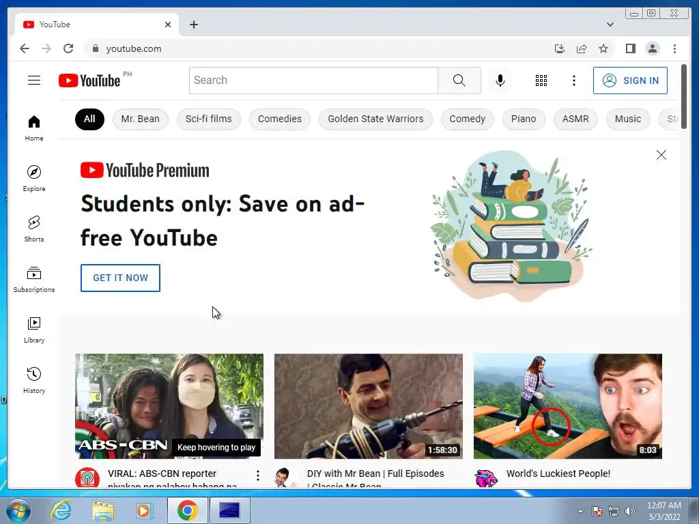Open YouTube settings three-dot menu
The height and width of the screenshot is (524, 699).
click(573, 81)
